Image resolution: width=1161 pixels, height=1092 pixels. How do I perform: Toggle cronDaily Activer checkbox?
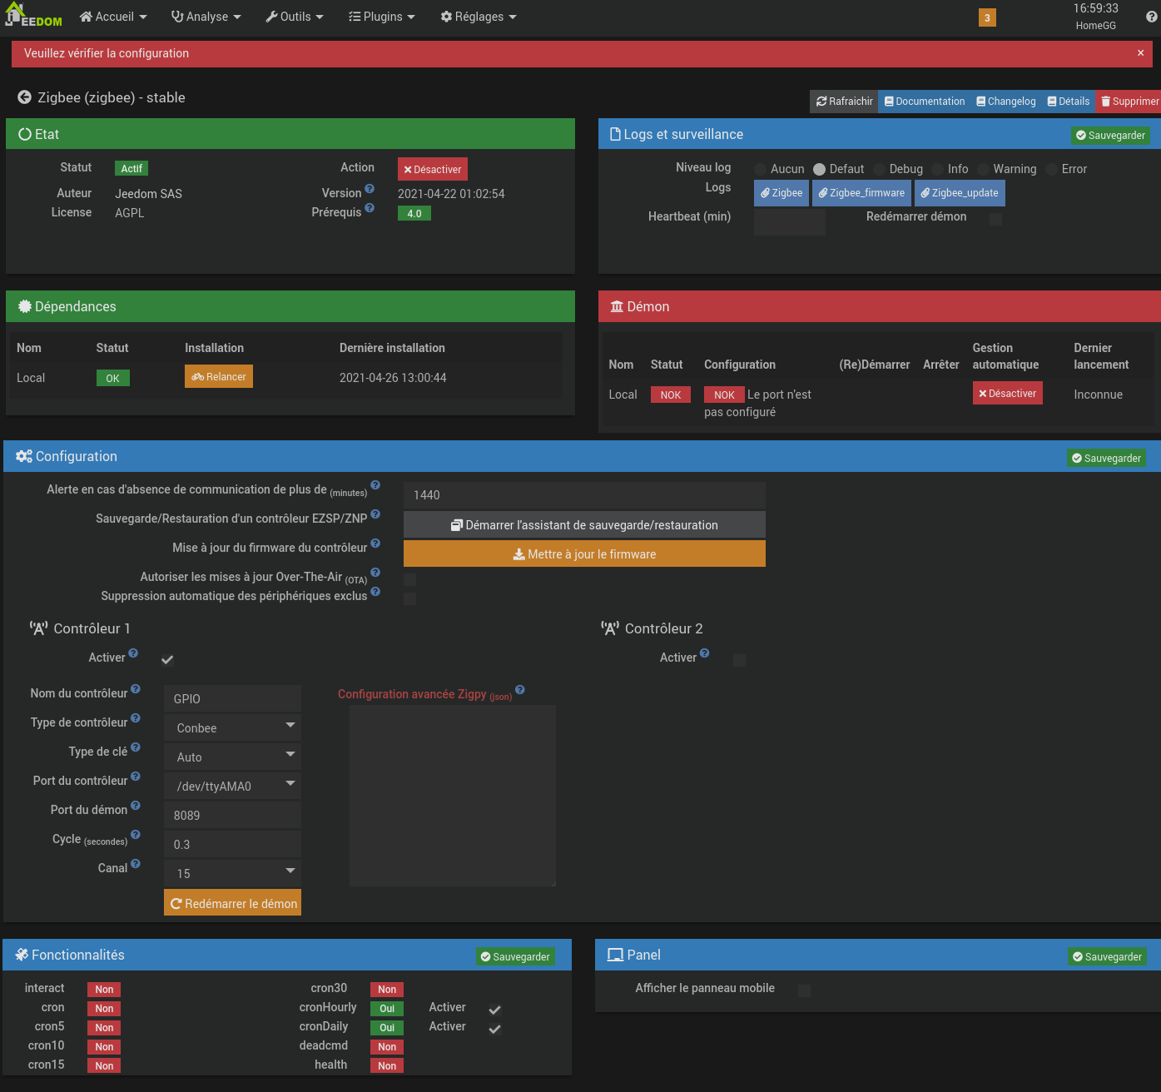tap(494, 1029)
